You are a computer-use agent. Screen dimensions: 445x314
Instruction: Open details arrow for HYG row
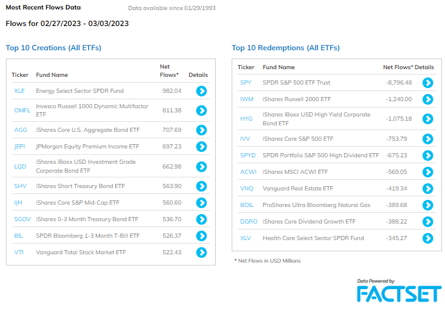pos(428,119)
